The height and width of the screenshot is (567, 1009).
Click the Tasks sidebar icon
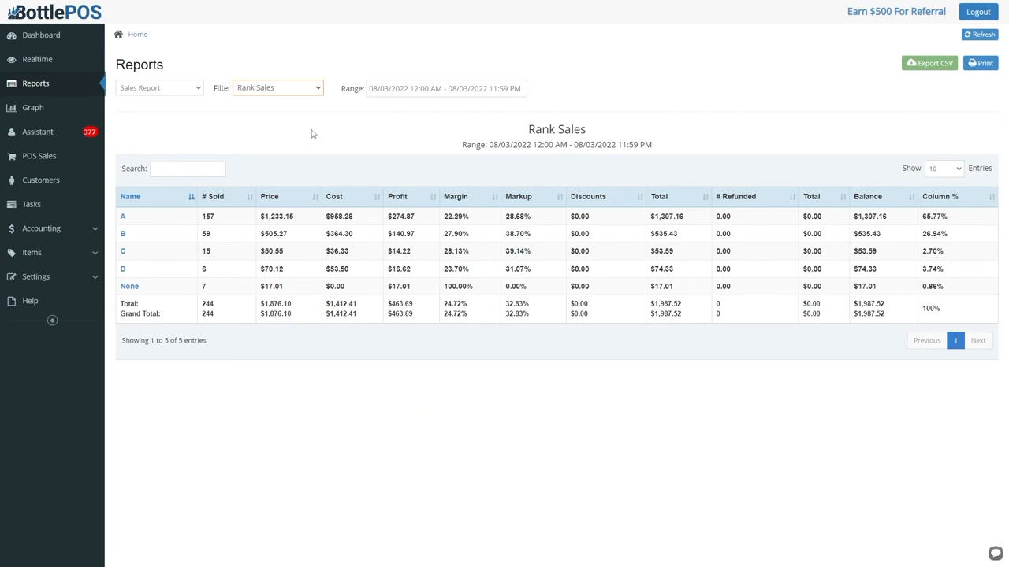tap(11, 205)
